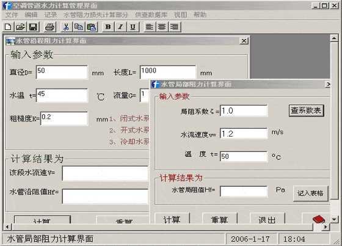
Task: Click the vertical scrollbar up arrow
Action: [x=334, y=38]
